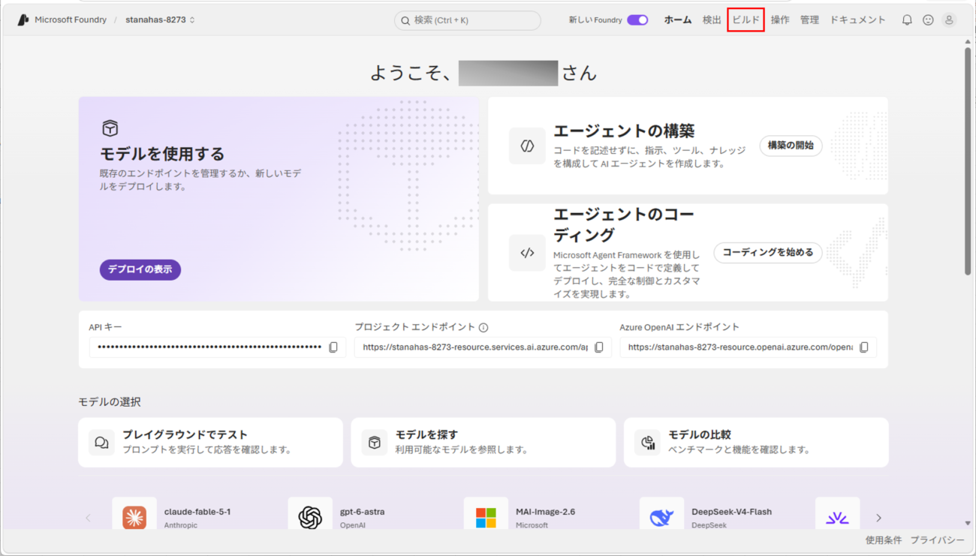This screenshot has height=556, width=976.
Task: Click the cube icon above モデルを使用する
Action: coord(110,128)
